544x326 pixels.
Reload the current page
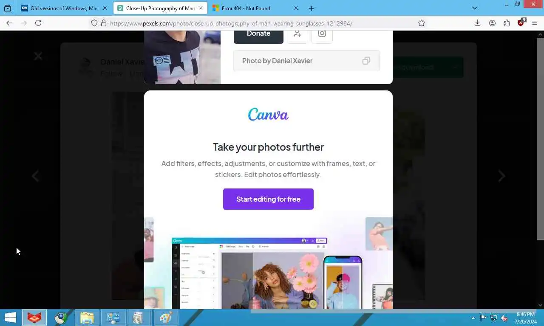38,23
